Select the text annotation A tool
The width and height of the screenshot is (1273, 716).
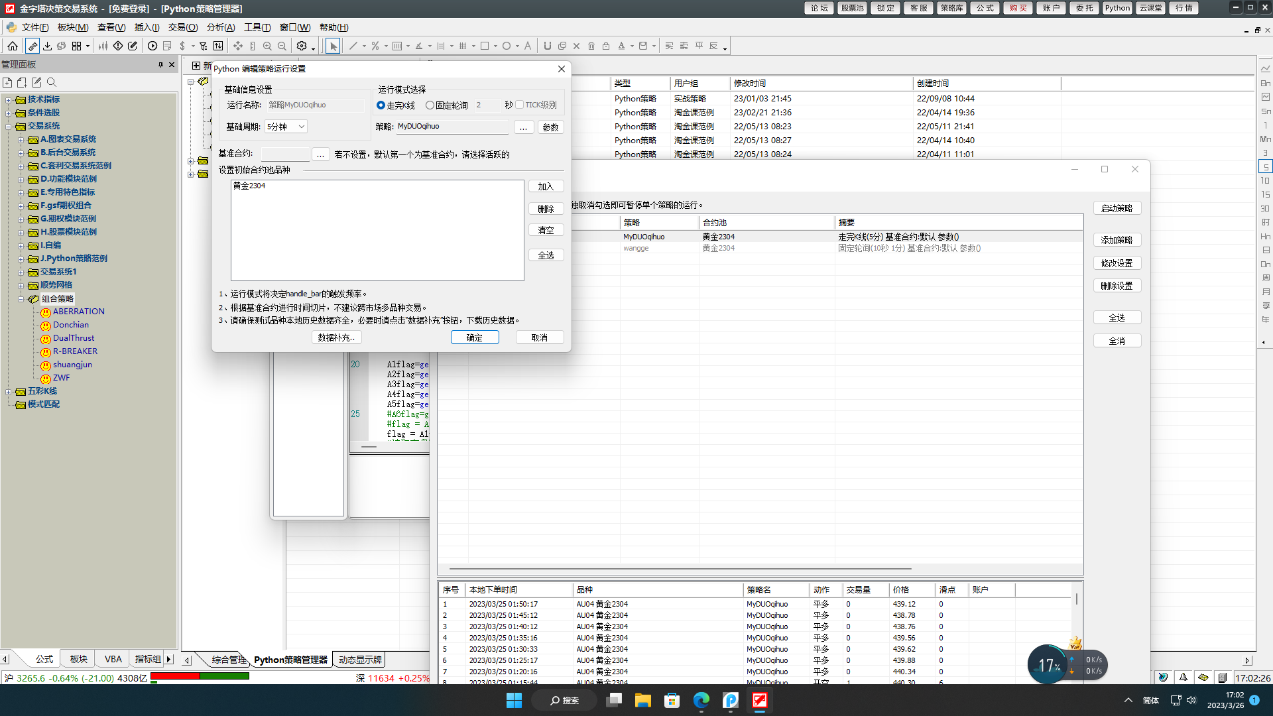(528, 46)
